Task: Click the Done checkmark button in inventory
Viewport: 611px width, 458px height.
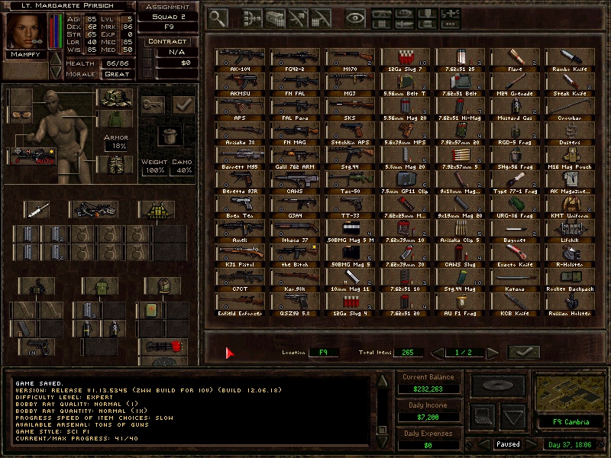Action: pyautogui.click(x=524, y=352)
